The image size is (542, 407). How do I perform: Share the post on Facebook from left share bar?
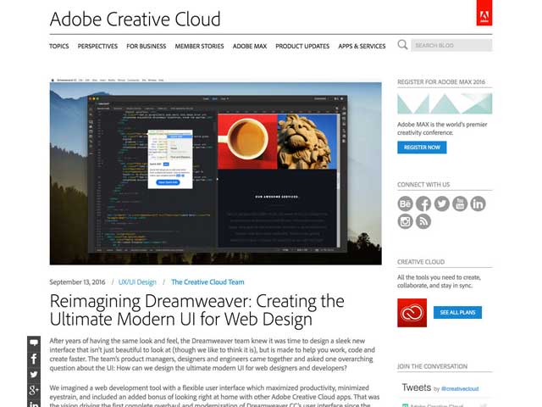[34, 359]
